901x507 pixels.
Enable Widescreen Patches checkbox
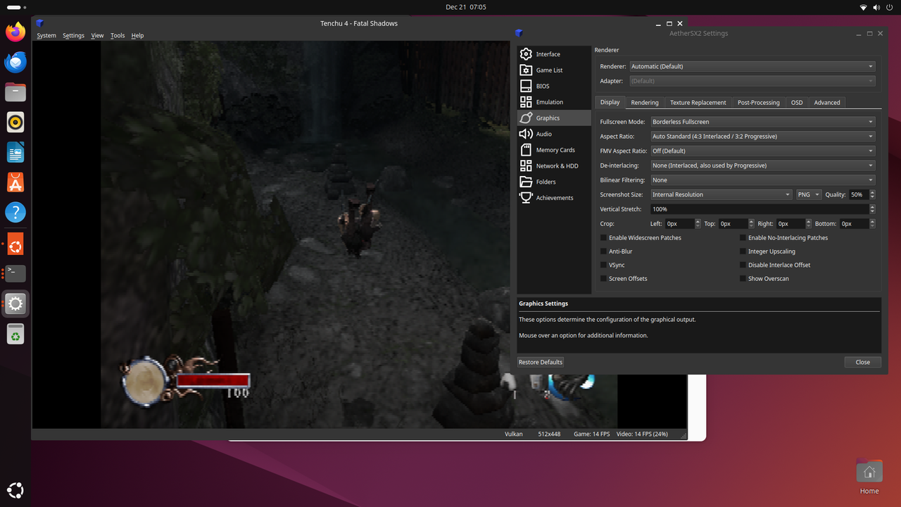pyautogui.click(x=603, y=238)
